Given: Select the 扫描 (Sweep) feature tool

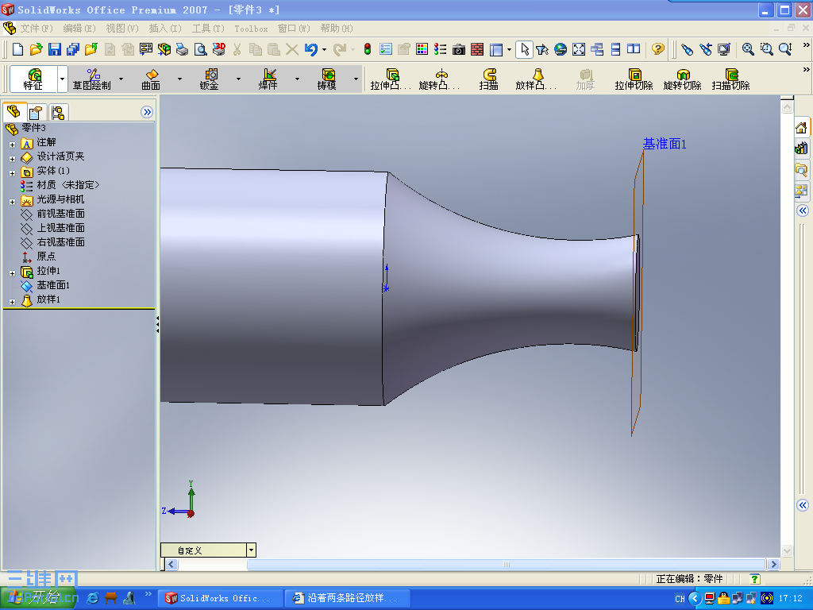Looking at the screenshot, I should (x=489, y=76).
